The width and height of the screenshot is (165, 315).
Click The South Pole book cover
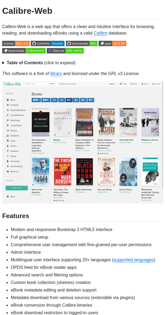tap(128, 122)
